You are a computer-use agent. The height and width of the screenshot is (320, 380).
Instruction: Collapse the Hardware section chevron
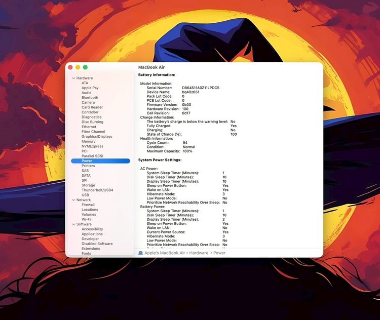click(73, 78)
